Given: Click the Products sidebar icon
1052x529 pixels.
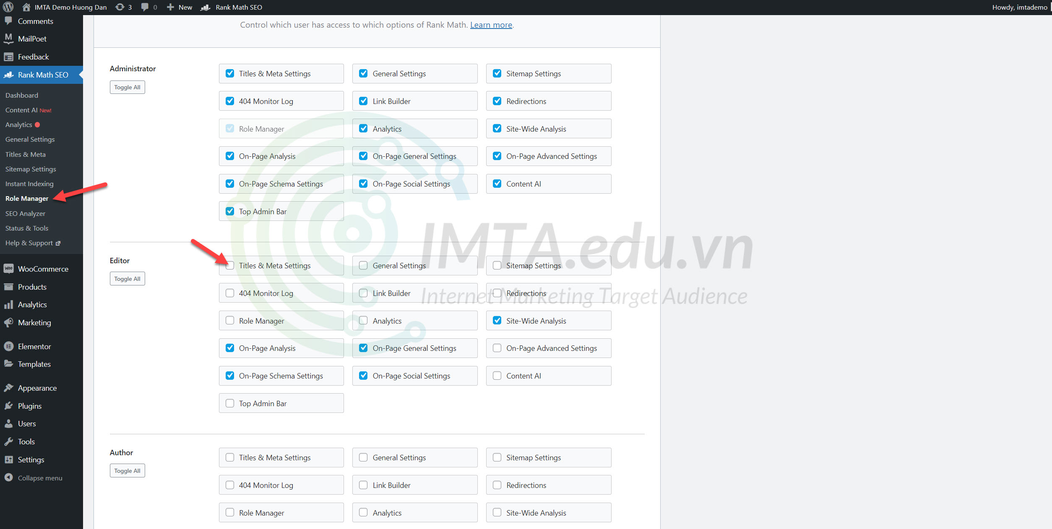Looking at the screenshot, I should 8,287.
